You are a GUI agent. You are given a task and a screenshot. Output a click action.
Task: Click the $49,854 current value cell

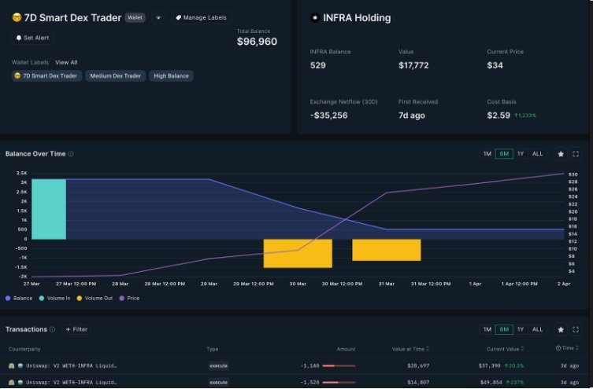point(490,382)
